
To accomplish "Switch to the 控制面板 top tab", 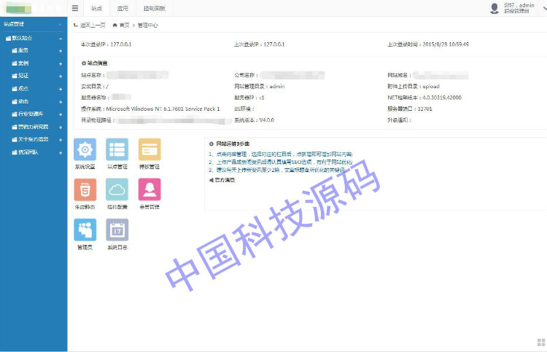I will pos(154,8).
